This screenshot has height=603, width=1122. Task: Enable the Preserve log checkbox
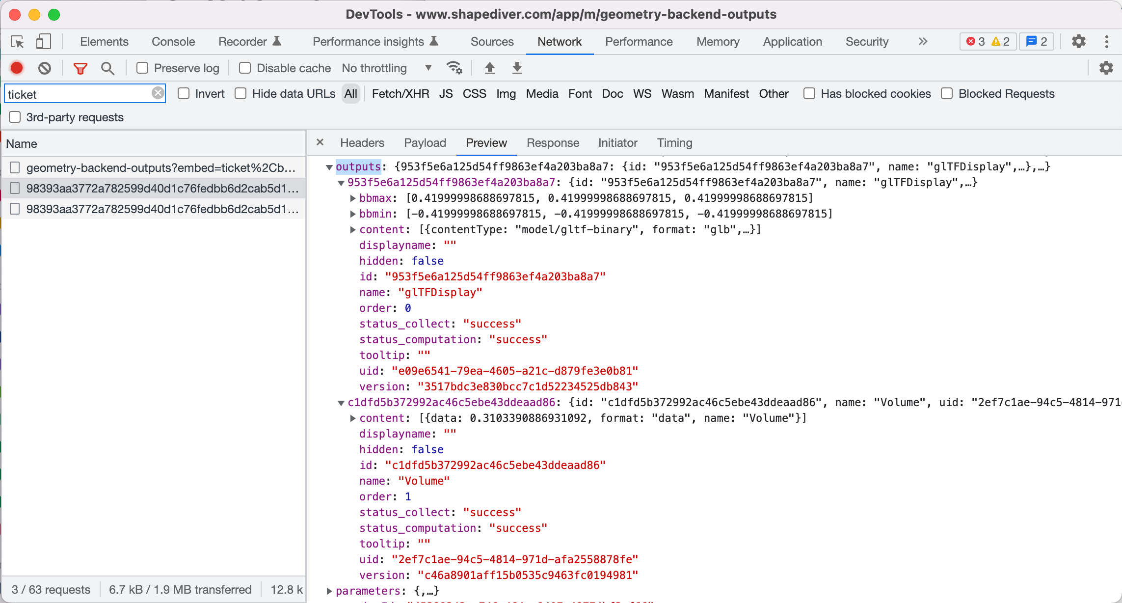pyautogui.click(x=142, y=68)
